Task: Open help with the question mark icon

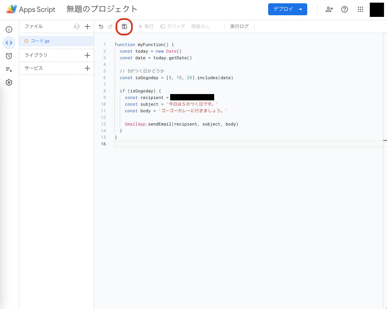Action: click(x=345, y=9)
